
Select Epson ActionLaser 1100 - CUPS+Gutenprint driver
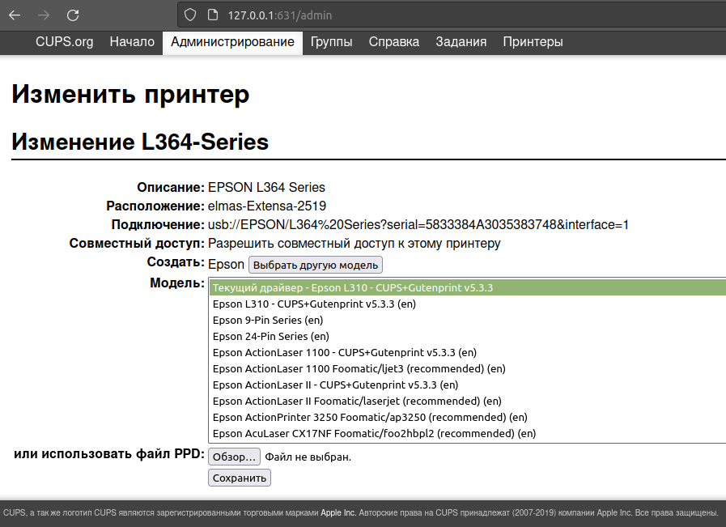468,352
